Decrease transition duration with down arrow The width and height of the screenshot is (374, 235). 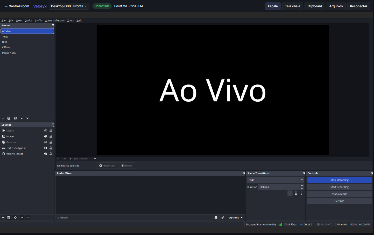(x=302, y=188)
